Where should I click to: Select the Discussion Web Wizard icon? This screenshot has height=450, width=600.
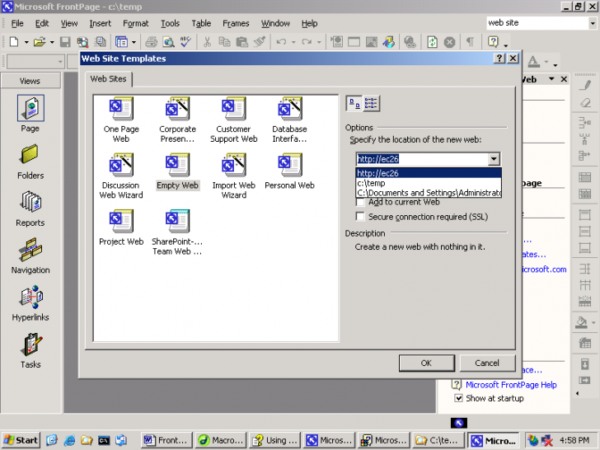point(121,166)
